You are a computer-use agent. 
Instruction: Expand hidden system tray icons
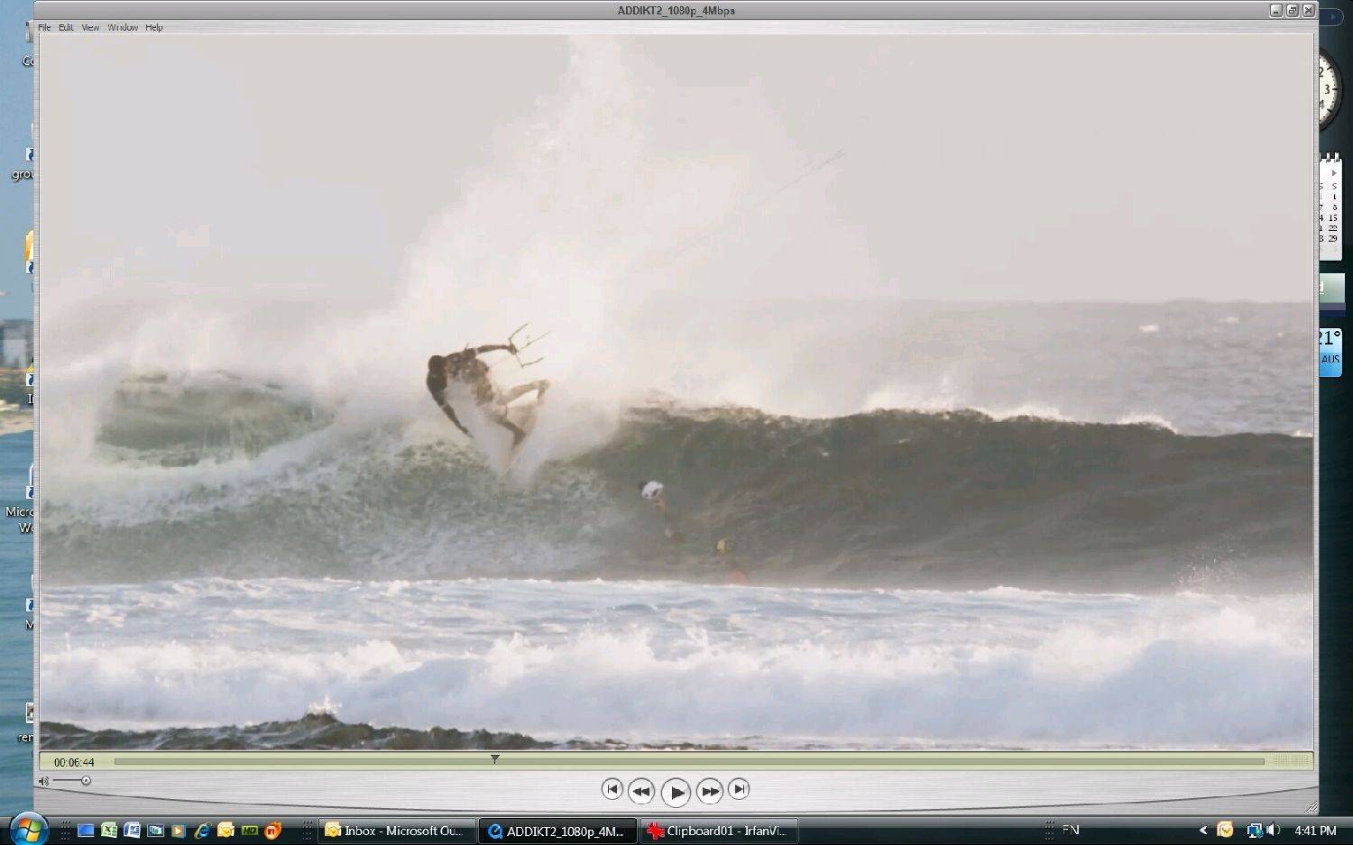point(1202,831)
